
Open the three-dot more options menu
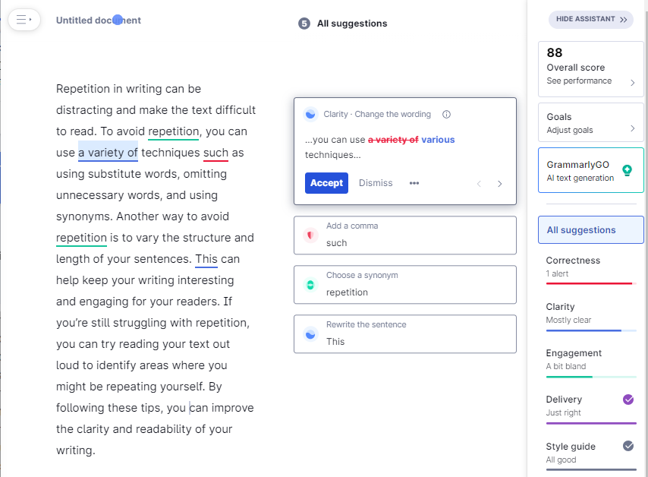414,183
